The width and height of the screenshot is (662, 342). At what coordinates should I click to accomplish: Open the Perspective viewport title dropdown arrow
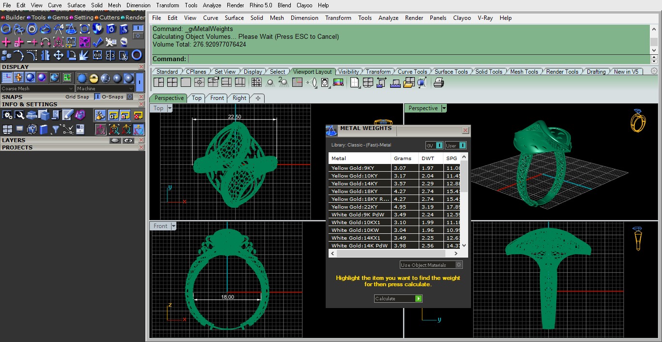(443, 108)
